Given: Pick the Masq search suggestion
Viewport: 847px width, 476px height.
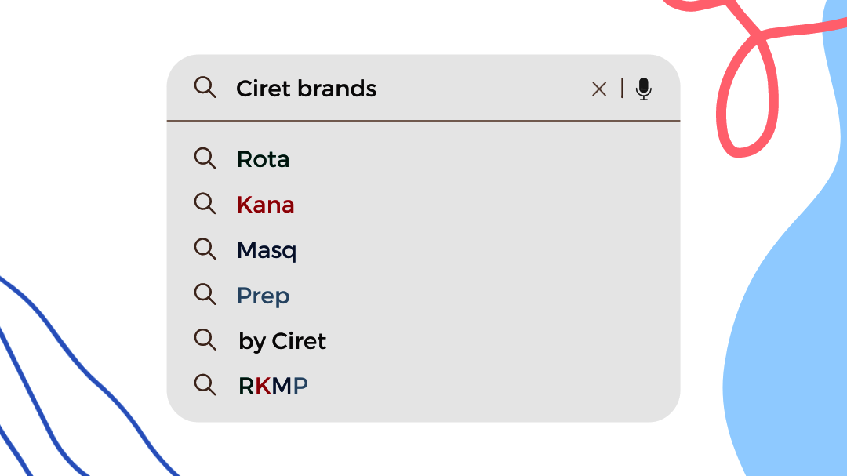Looking at the screenshot, I should [x=267, y=251].
